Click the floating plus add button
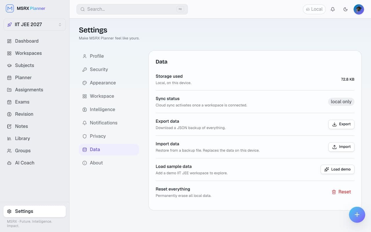Image resolution: width=371 pixels, height=232 pixels. [x=357, y=215]
